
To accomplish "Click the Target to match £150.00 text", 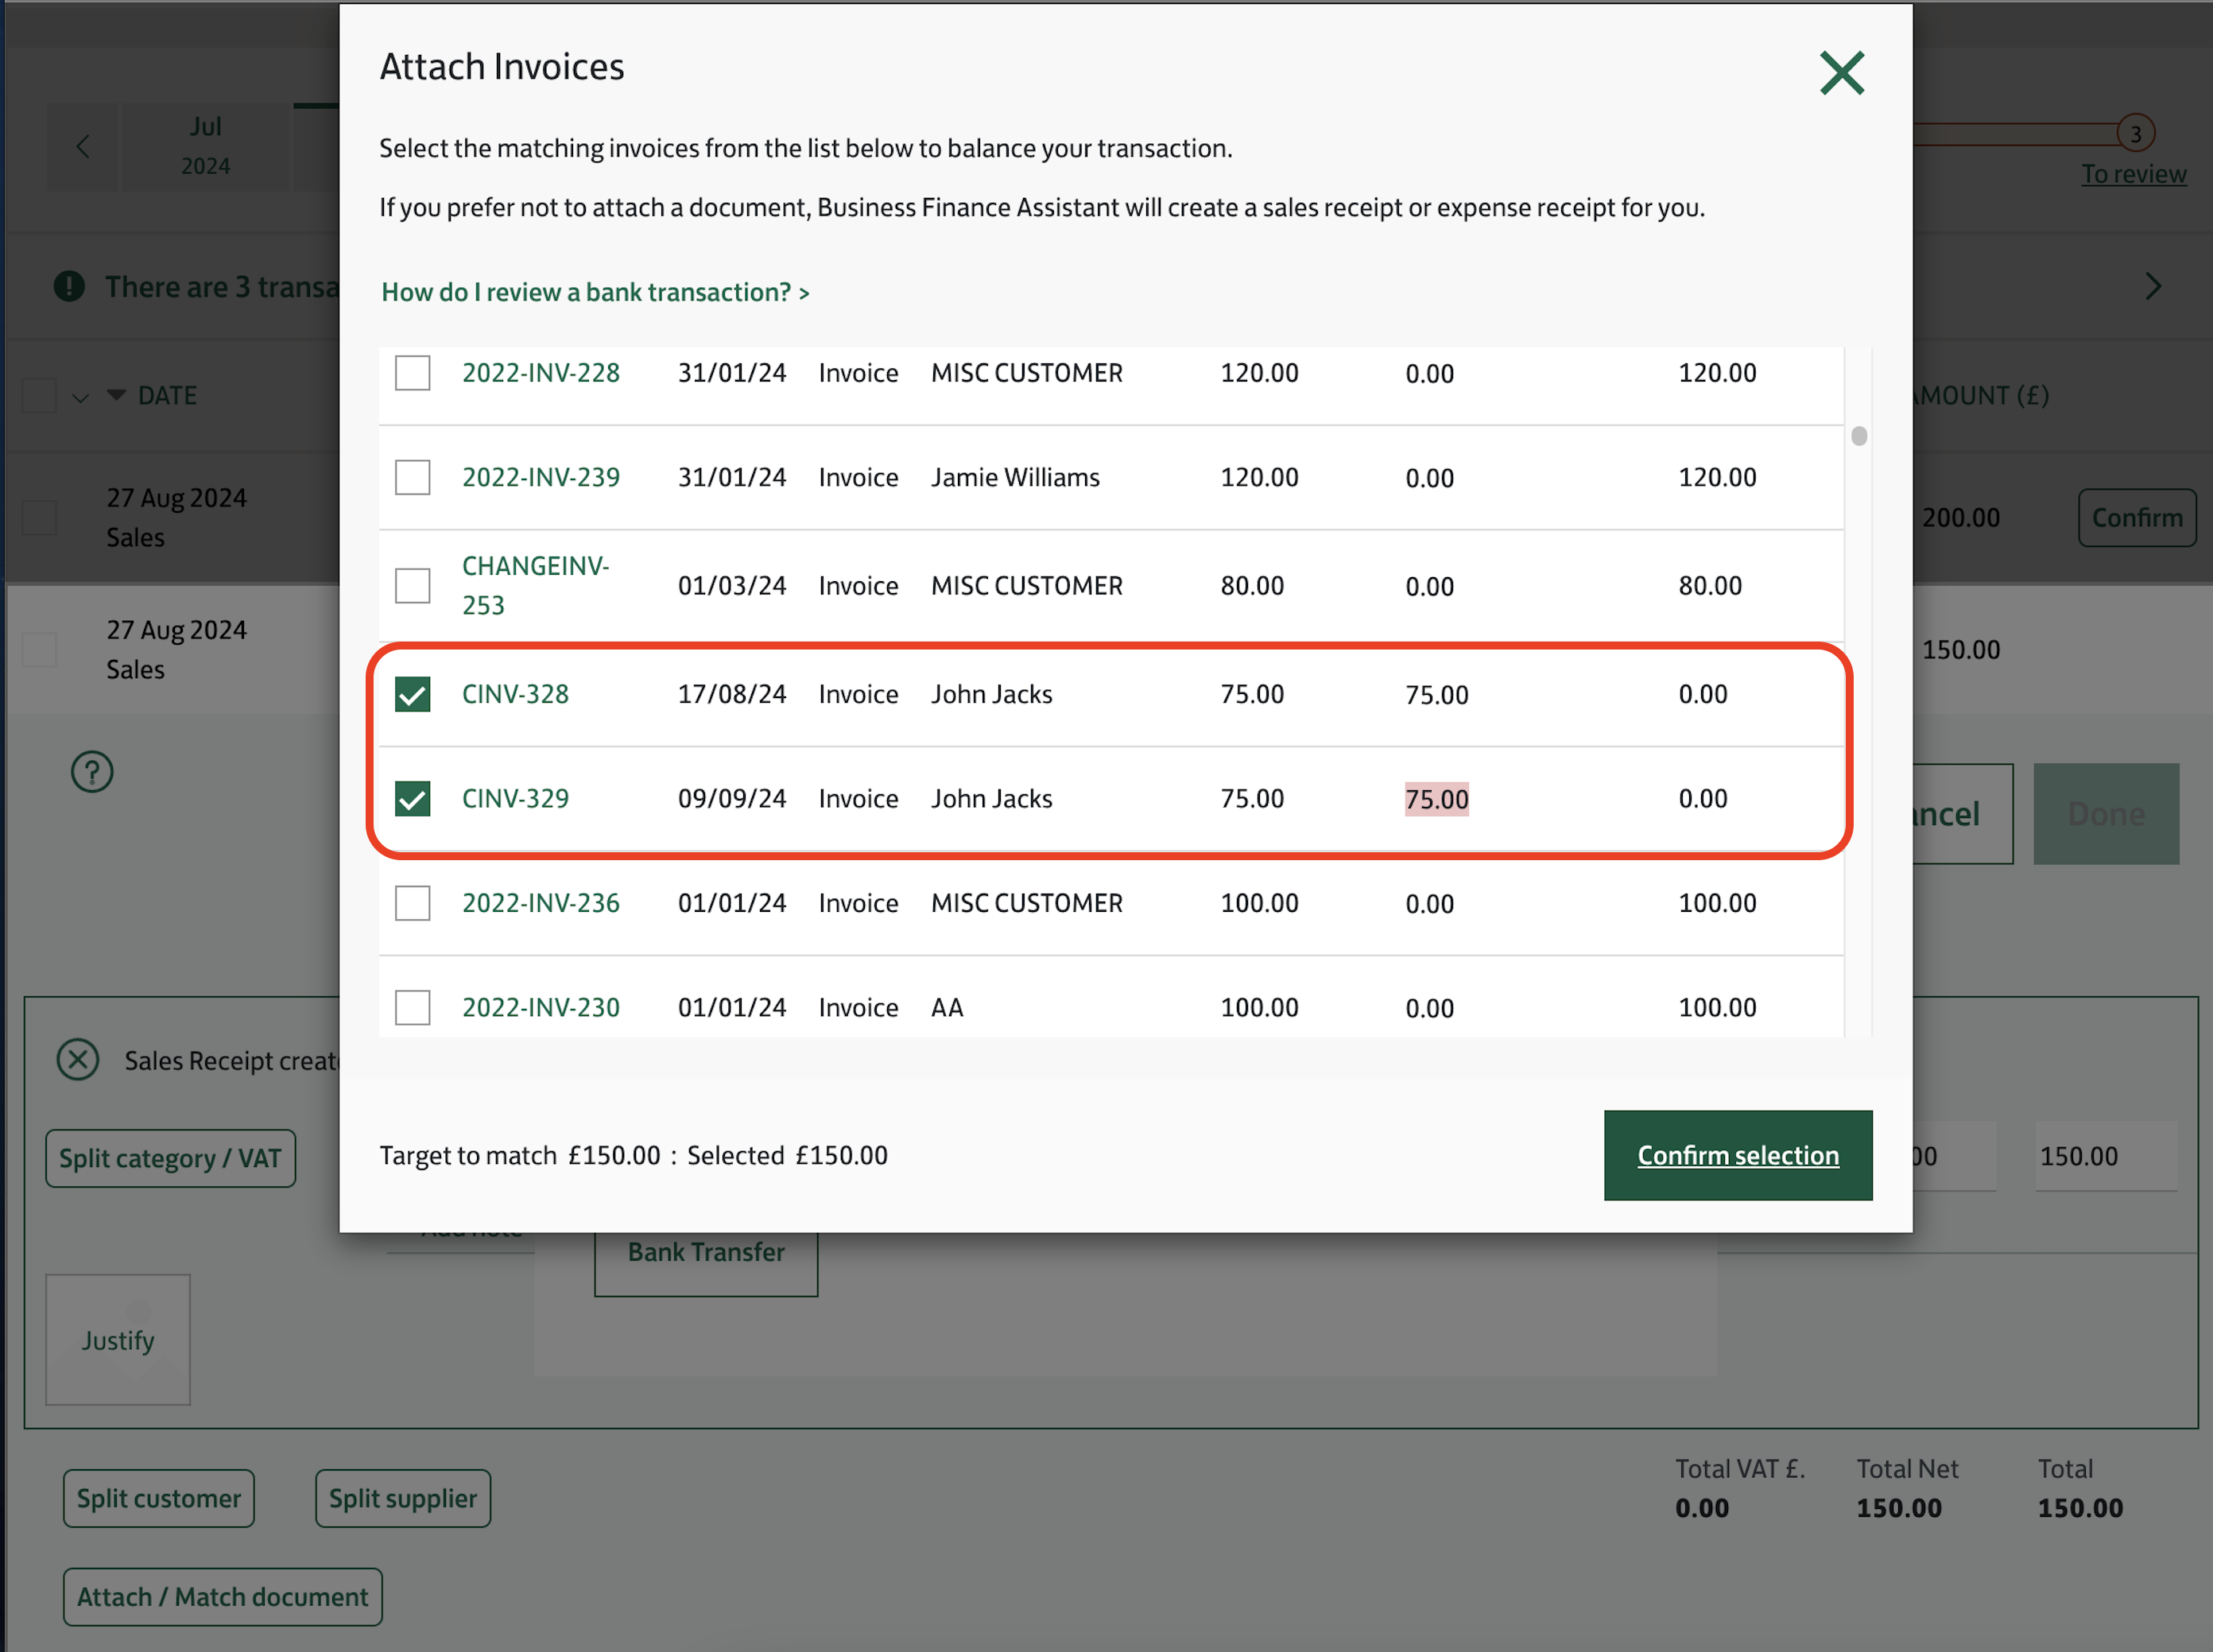I will [x=520, y=1155].
